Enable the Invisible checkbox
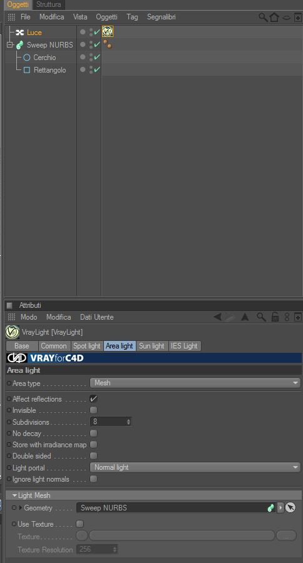303x563 pixels. 93,410
